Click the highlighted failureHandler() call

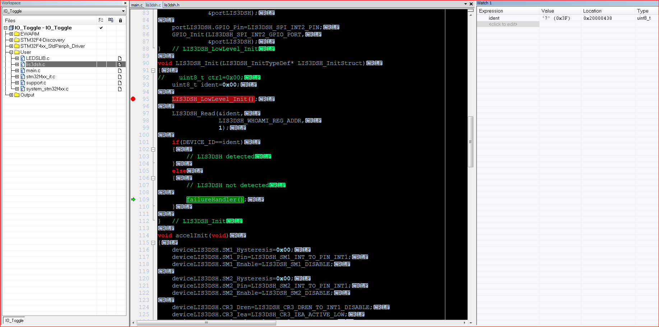point(215,200)
